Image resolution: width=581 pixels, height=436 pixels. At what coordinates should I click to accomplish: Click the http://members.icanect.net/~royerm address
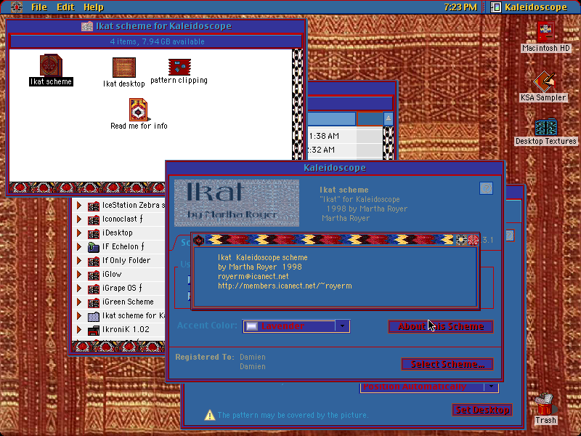click(x=285, y=286)
